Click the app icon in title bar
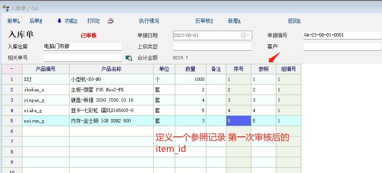This screenshot has width=382, height=173. point(5,7)
